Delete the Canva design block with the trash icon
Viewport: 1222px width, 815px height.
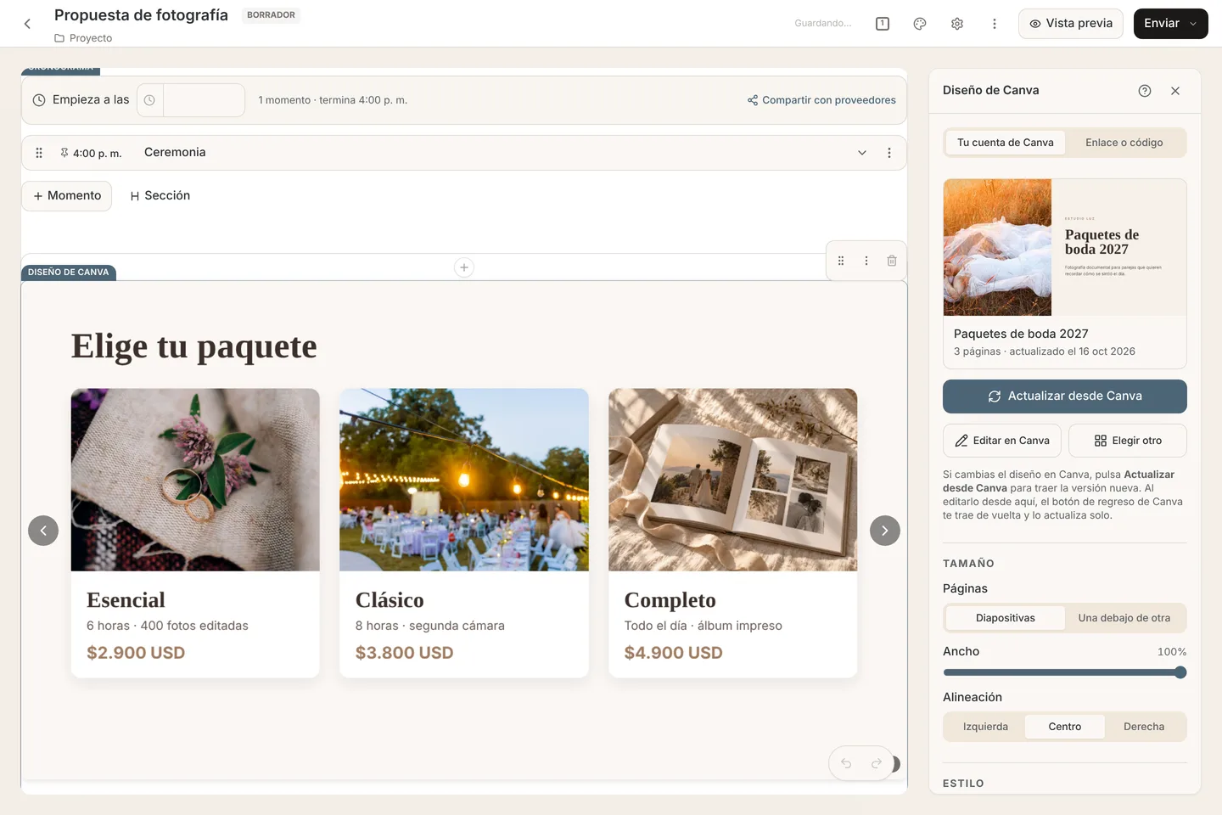[x=892, y=261]
